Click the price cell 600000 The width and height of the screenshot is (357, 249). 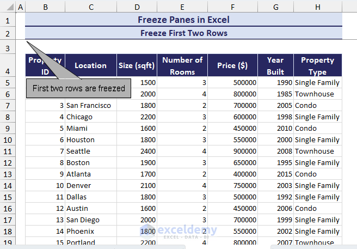[x=233, y=117]
